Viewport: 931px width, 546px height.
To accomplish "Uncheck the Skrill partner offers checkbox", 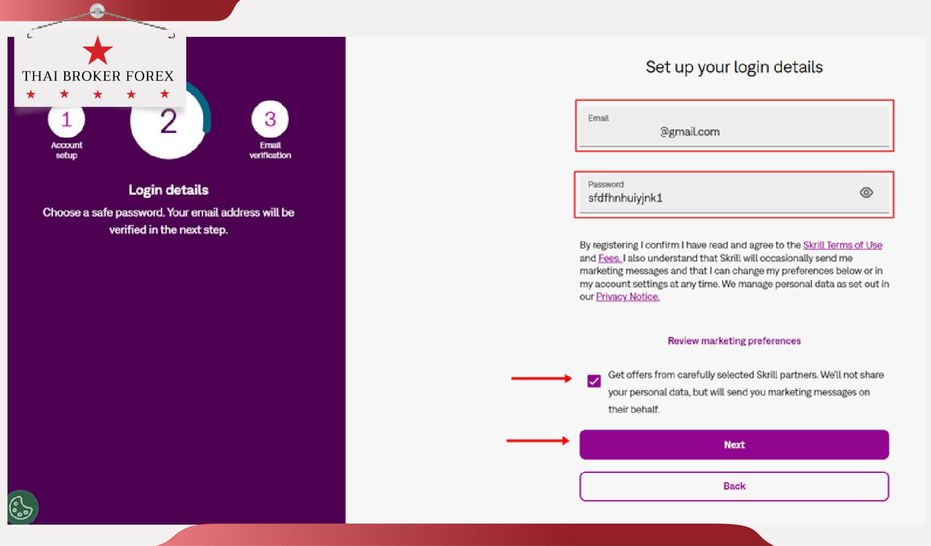I will [594, 381].
